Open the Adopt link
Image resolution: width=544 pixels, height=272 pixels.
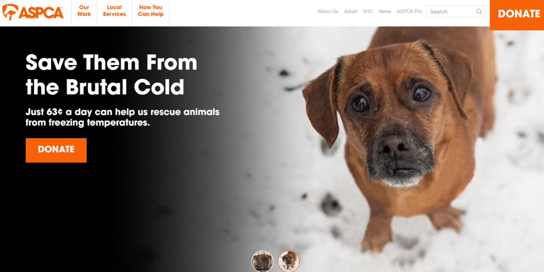pyautogui.click(x=351, y=11)
